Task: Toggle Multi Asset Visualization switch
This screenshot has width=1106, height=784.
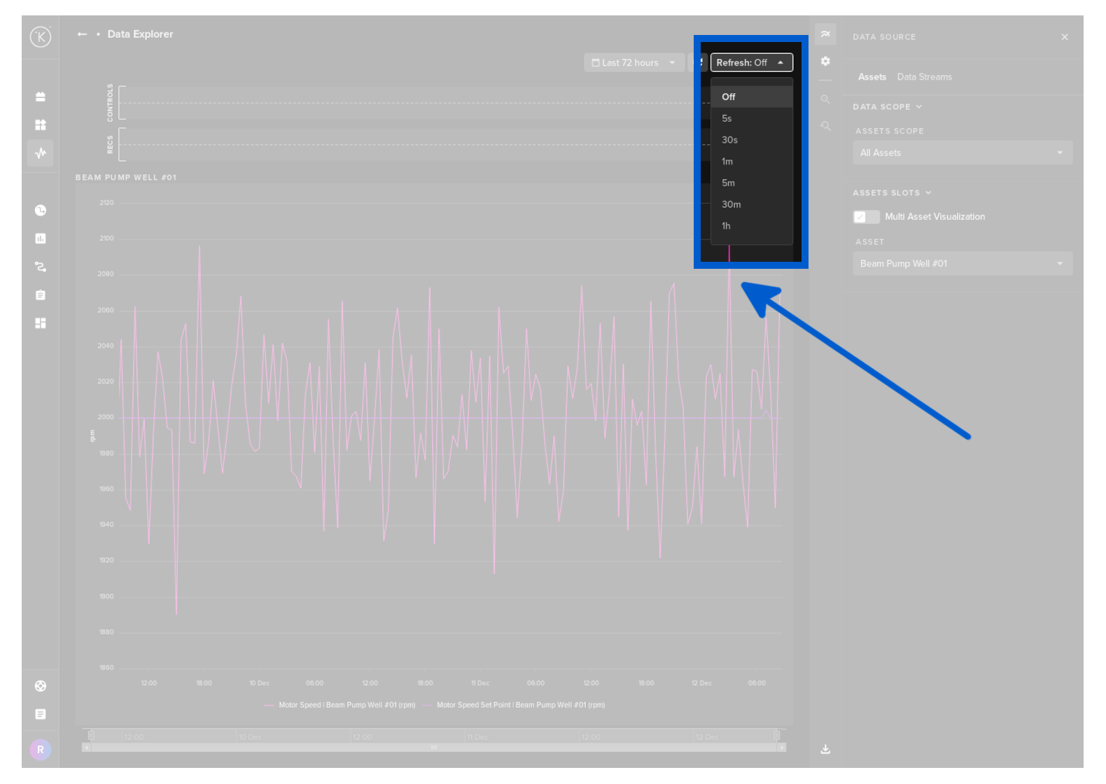Action: (867, 217)
